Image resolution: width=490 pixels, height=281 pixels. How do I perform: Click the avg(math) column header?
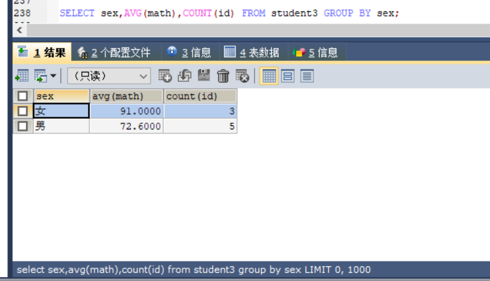click(126, 96)
